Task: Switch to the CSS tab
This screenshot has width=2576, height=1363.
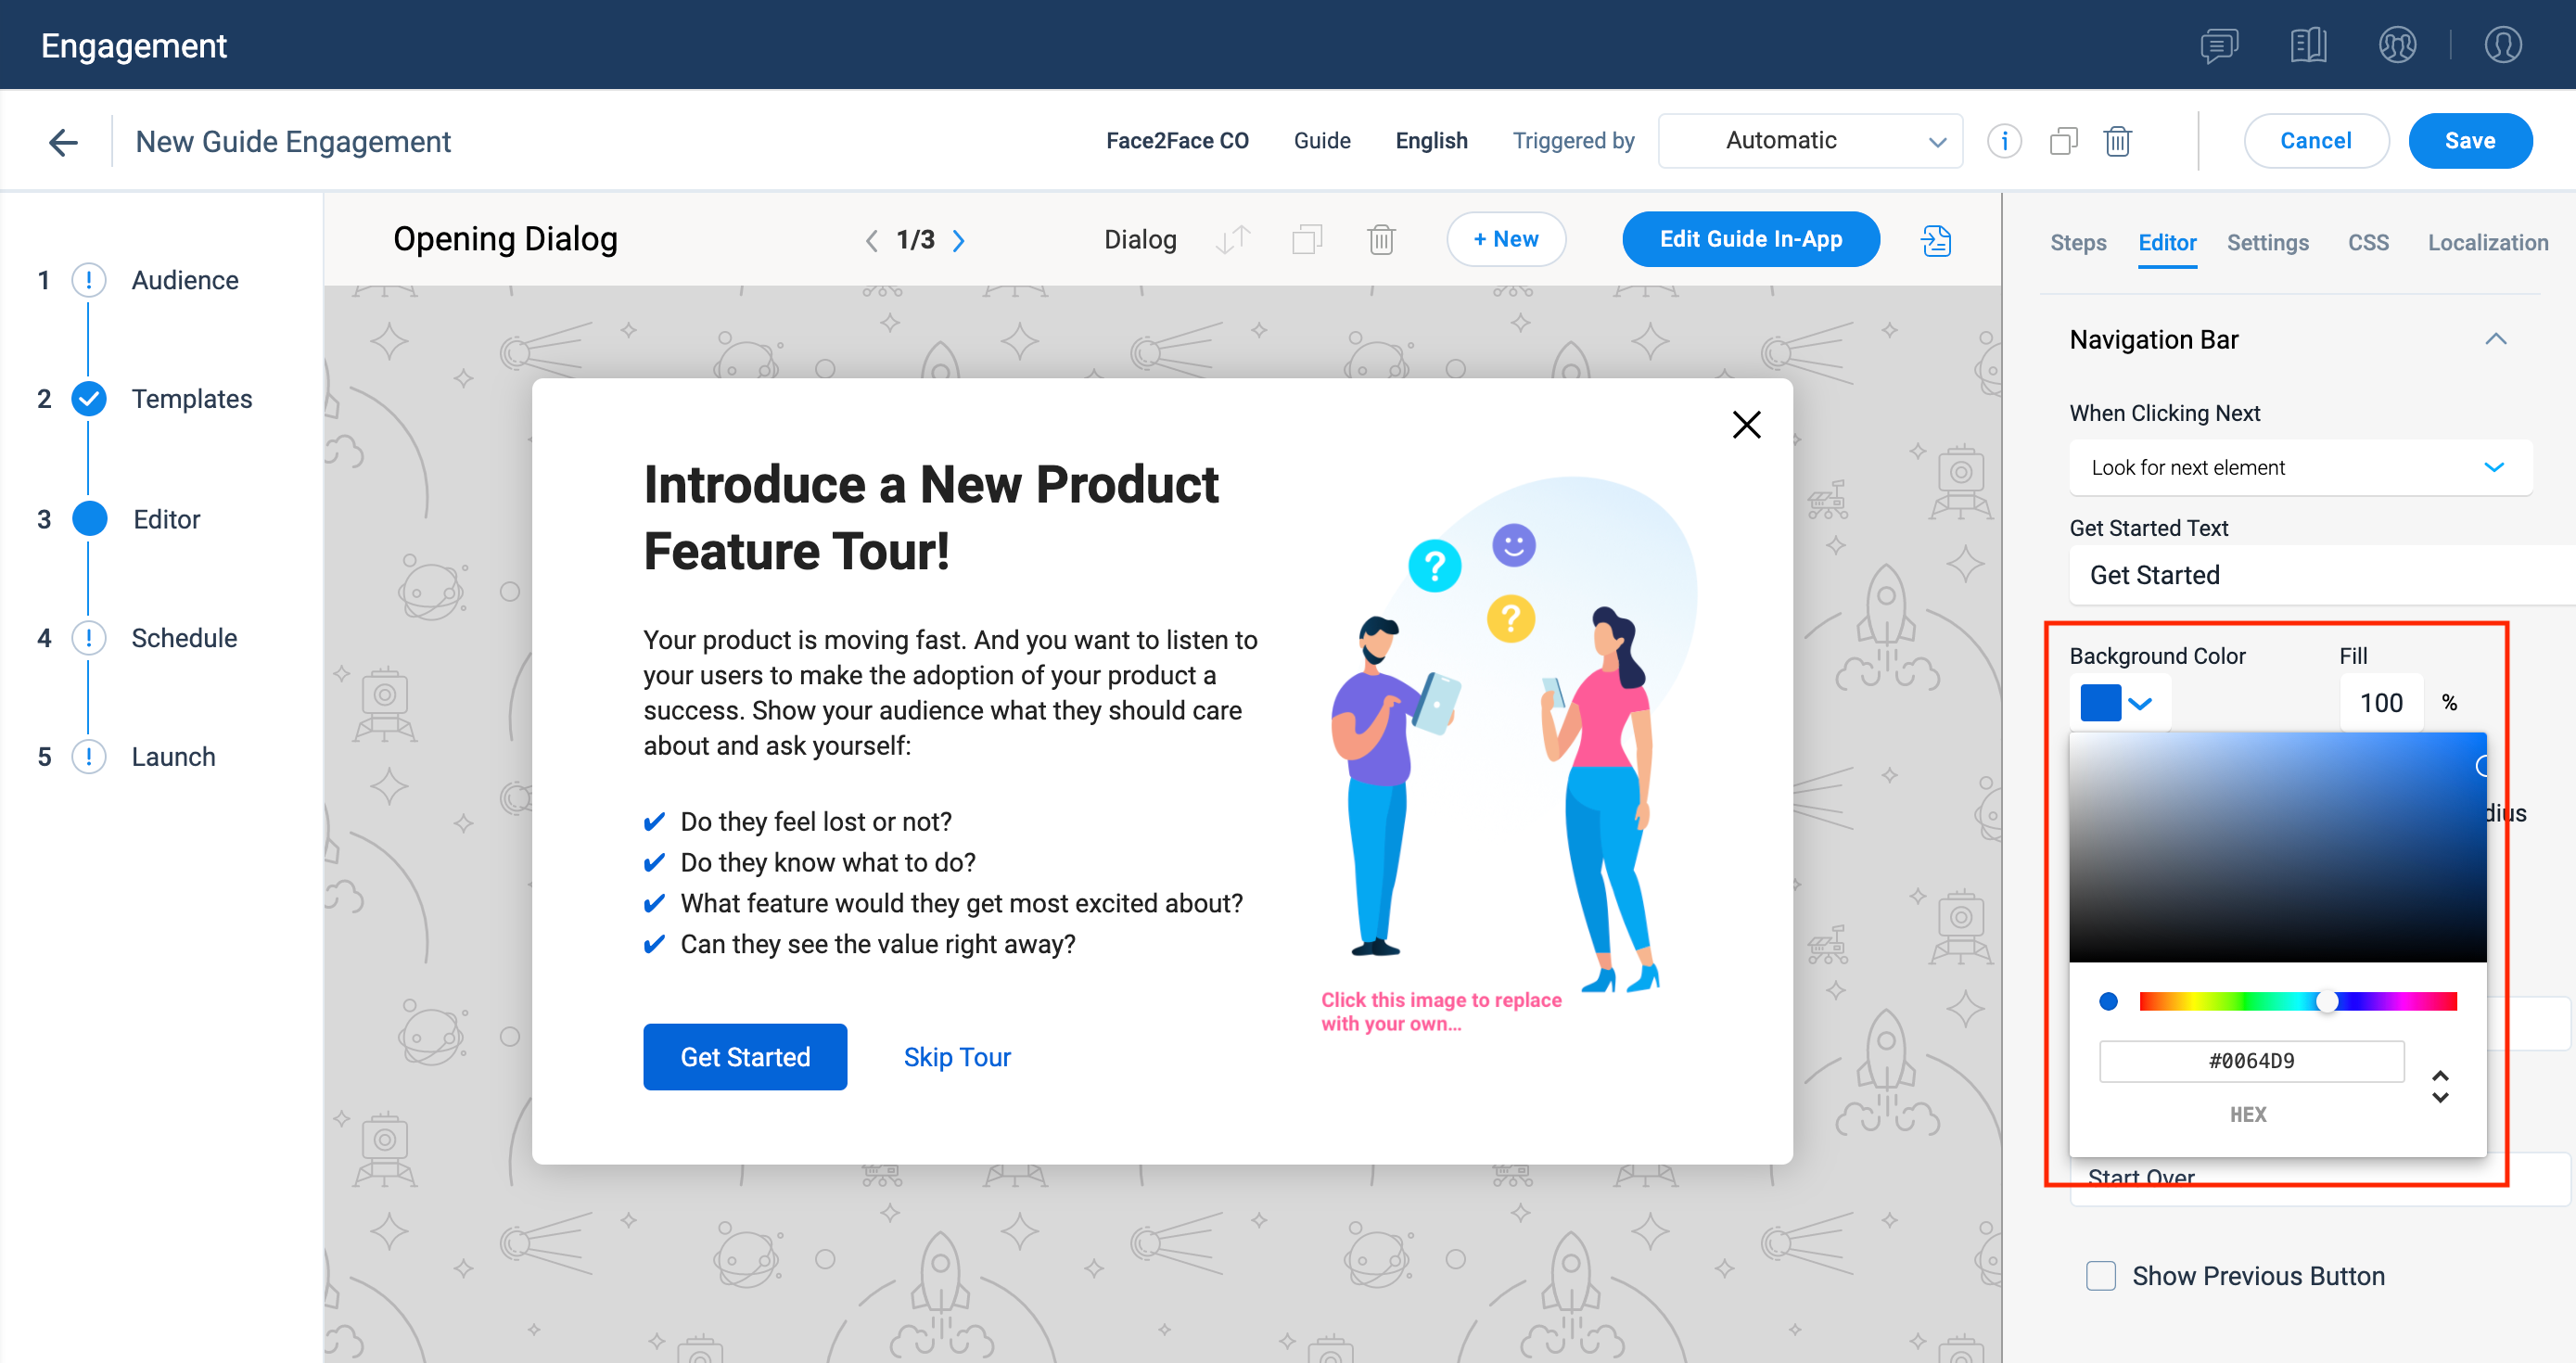Action: (x=2368, y=242)
